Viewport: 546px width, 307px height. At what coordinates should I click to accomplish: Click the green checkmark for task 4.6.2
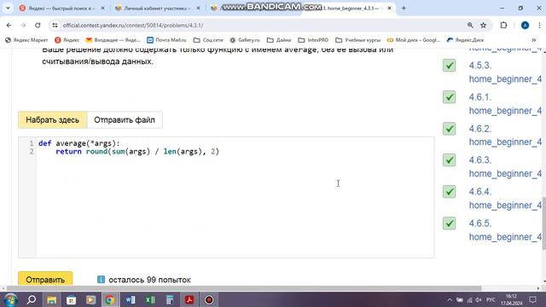pos(450,129)
